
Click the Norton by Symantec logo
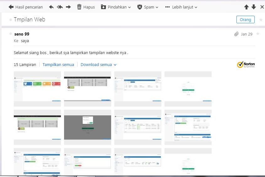click(x=246, y=64)
